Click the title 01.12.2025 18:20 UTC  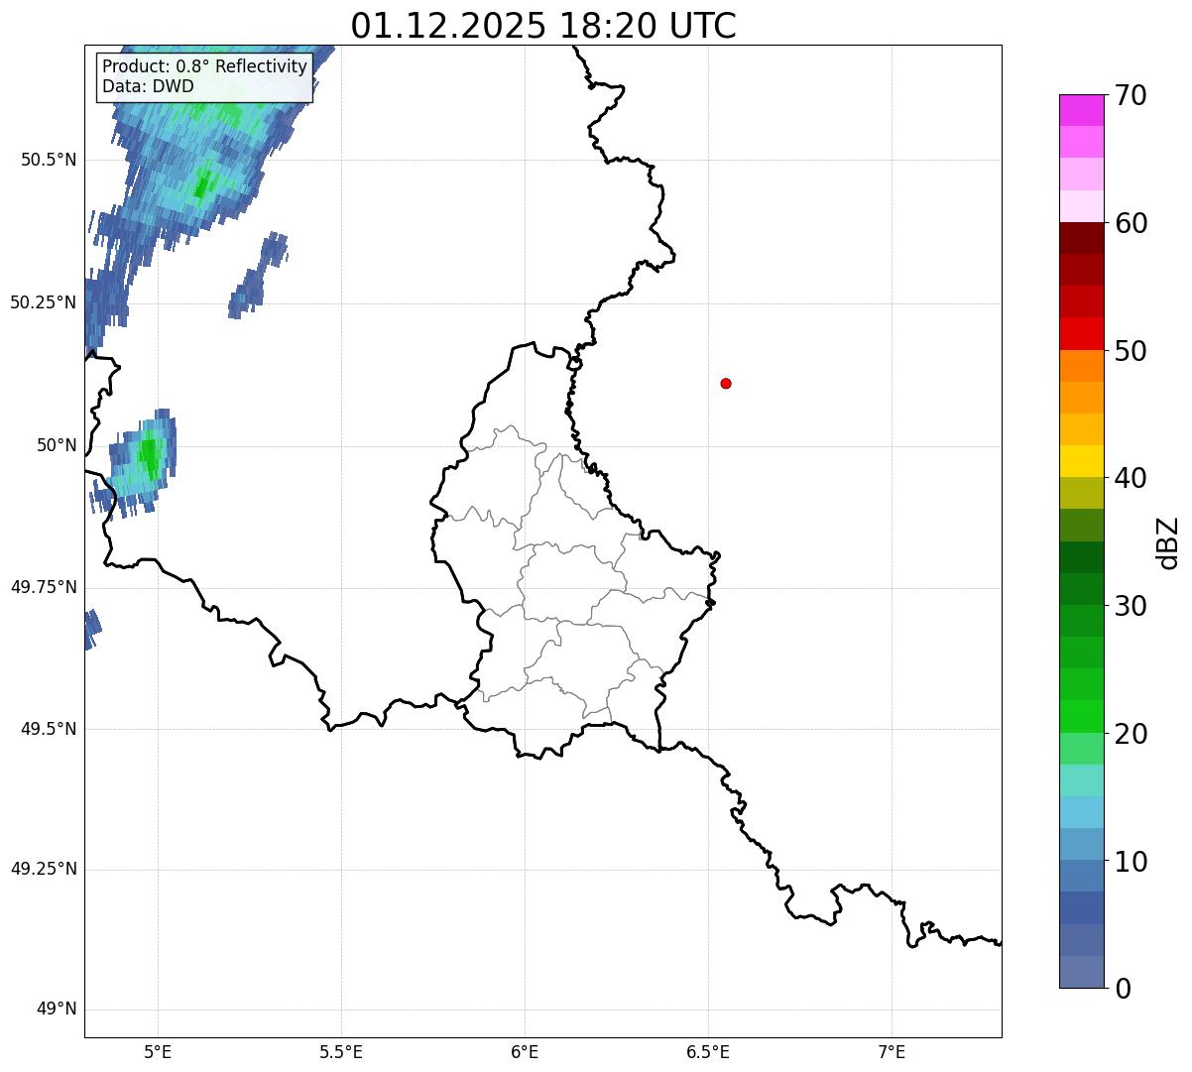543,26
